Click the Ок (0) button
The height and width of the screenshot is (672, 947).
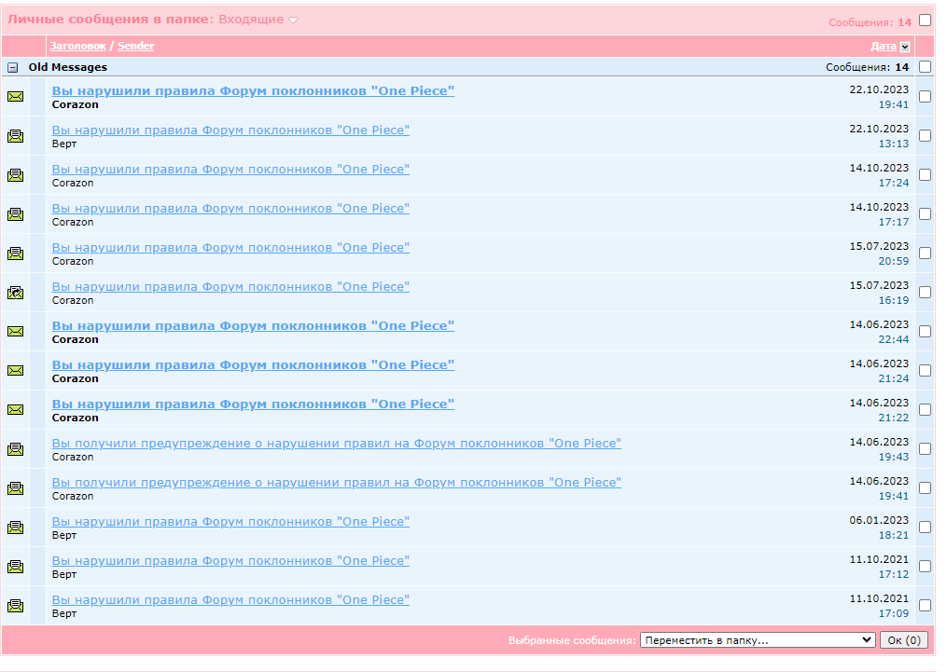(x=904, y=640)
